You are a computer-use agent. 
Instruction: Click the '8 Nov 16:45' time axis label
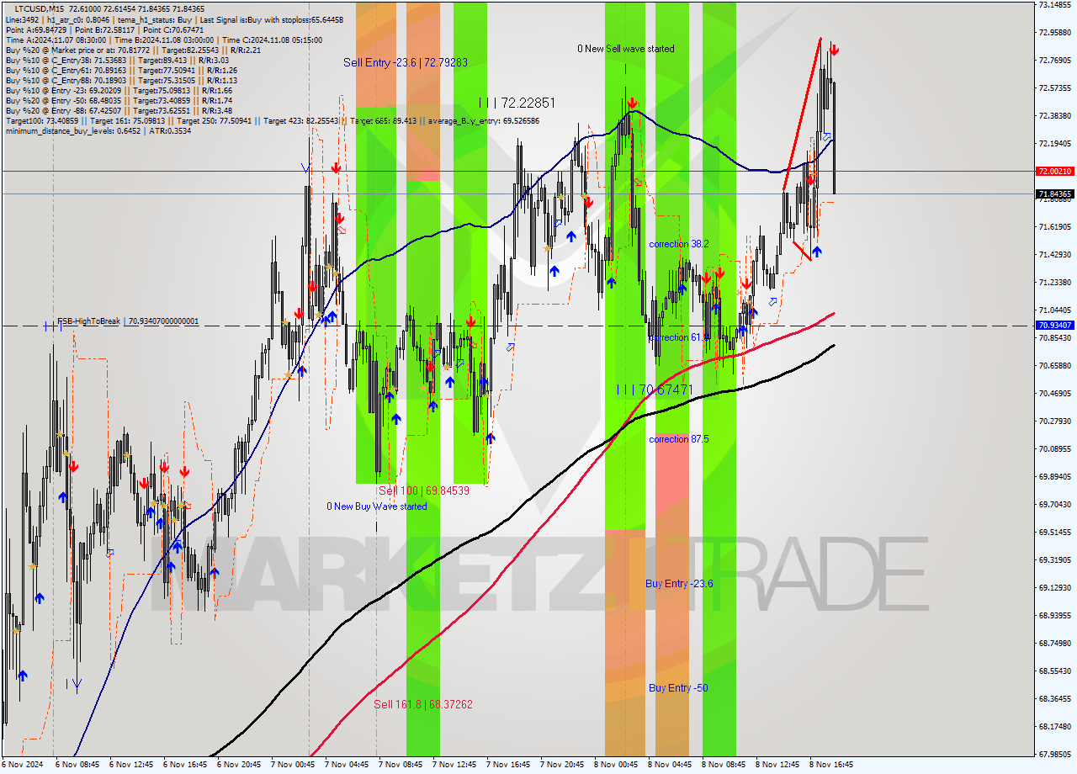pyautogui.click(x=831, y=765)
